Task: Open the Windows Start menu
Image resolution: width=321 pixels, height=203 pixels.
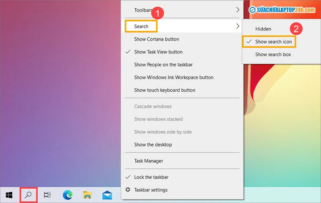Action: pyautogui.click(x=9, y=195)
